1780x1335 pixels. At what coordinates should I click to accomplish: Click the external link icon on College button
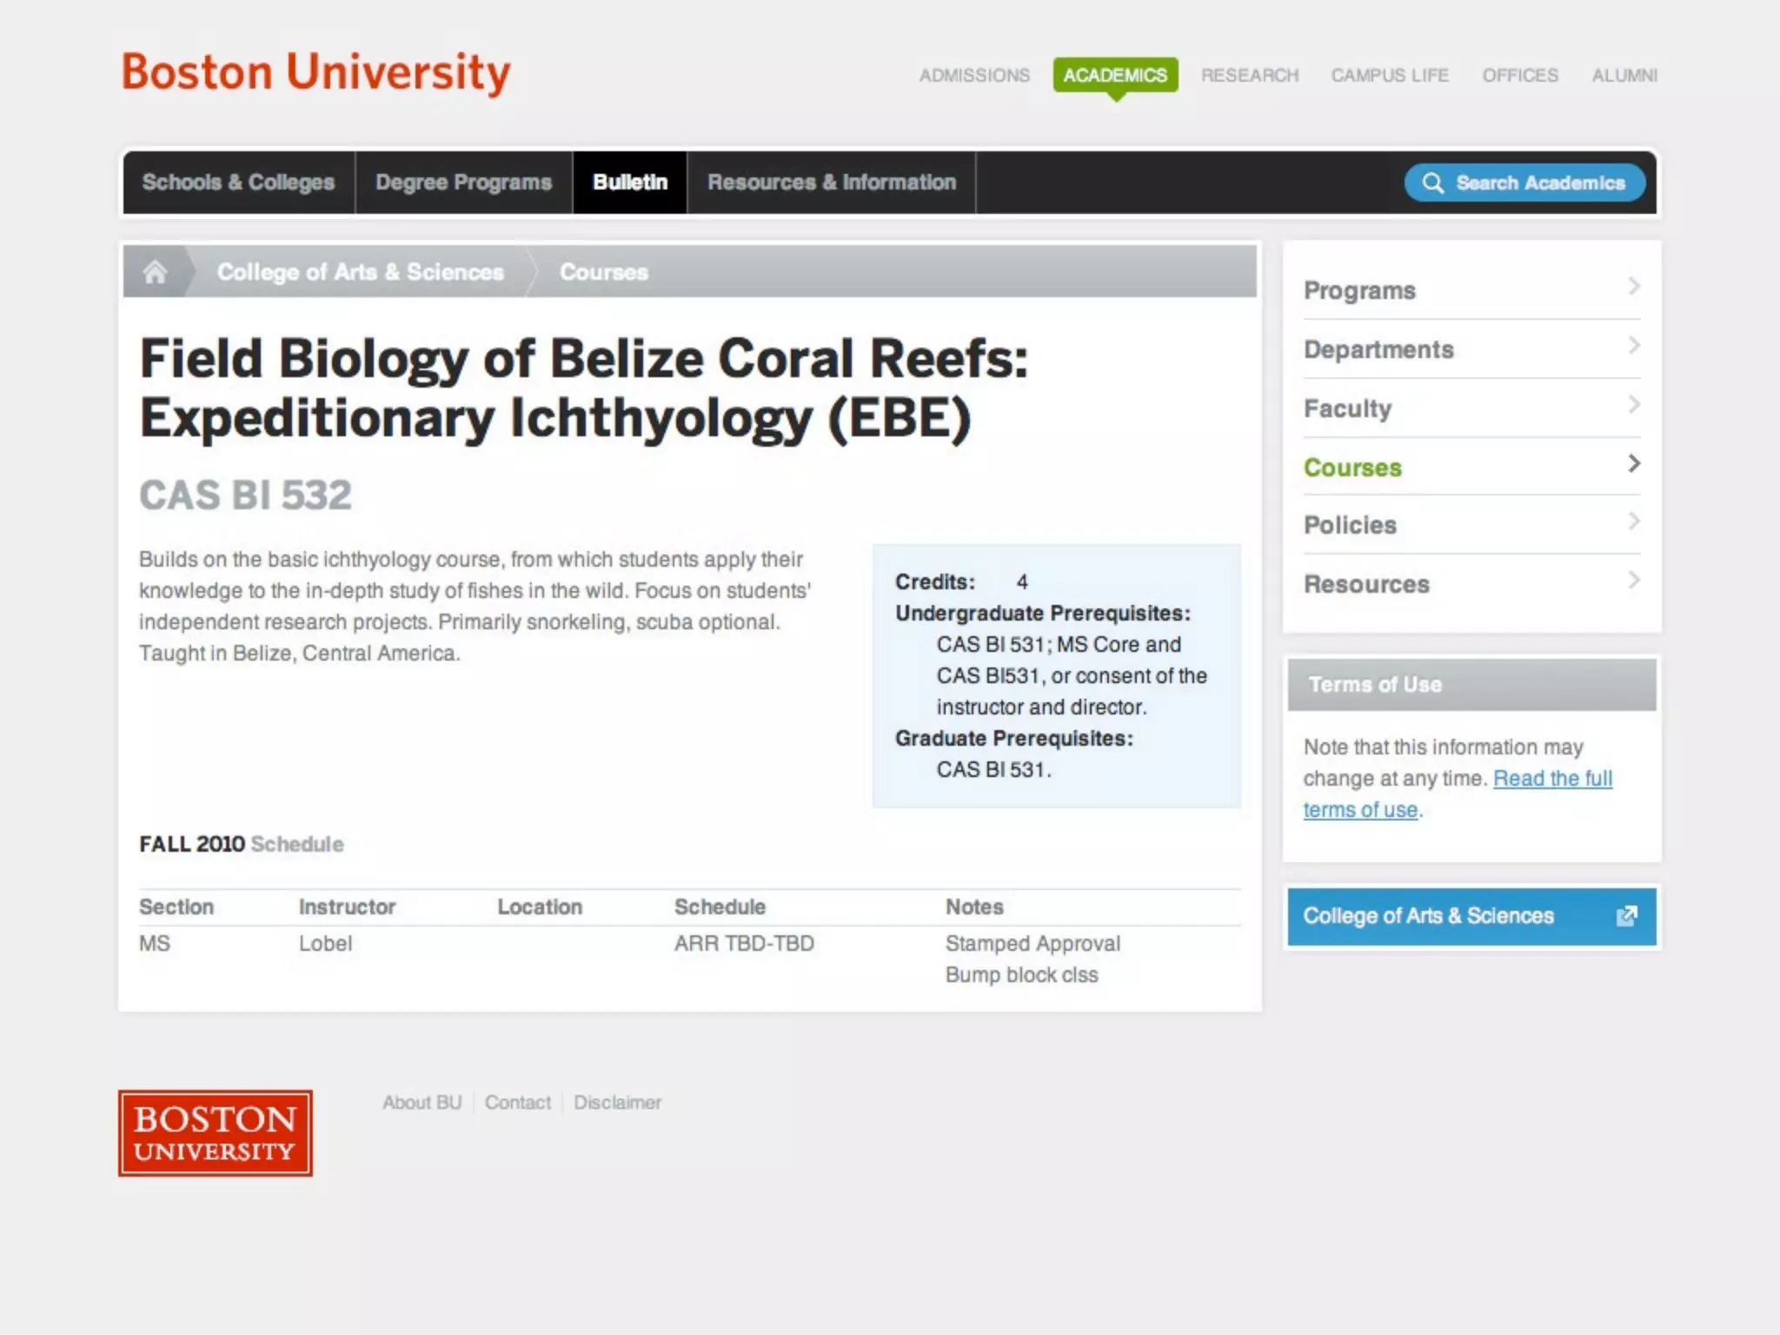[1626, 916]
